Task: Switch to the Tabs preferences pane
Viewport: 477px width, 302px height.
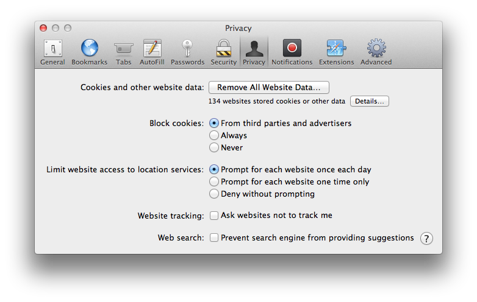Action: click(x=123, y=52)
